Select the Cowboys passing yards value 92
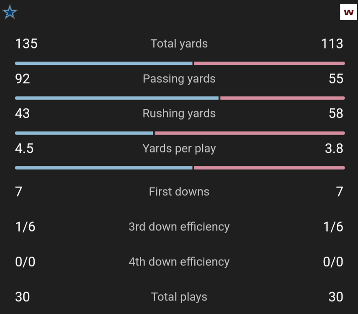This screenshot has width=358, height=314. (x=23, y=79)
